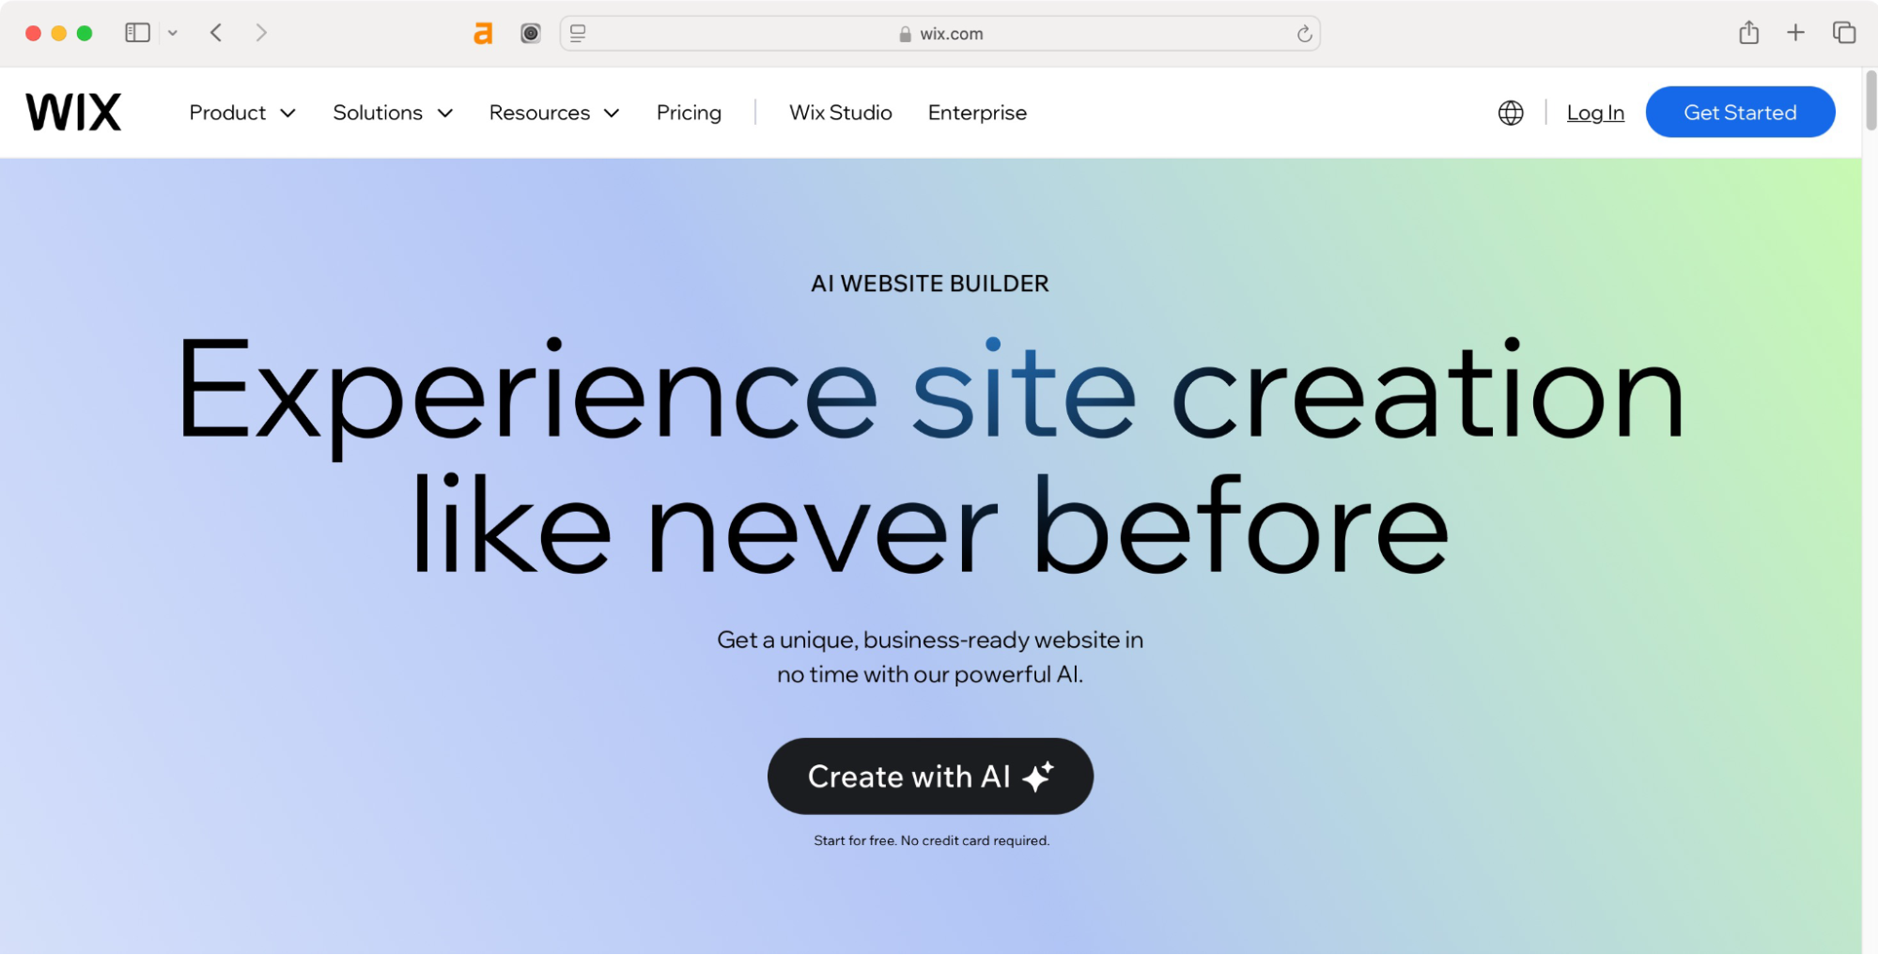This screenshot has height=955, width=1878.
Task: Open the Enterprise page
Action: (977, 112)
